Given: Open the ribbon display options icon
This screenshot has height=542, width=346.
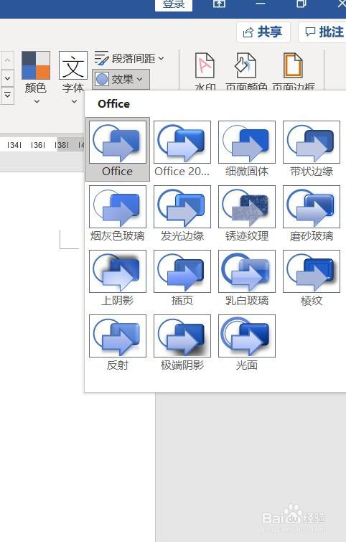Looking at the screenshot, I should click(219, 4).
